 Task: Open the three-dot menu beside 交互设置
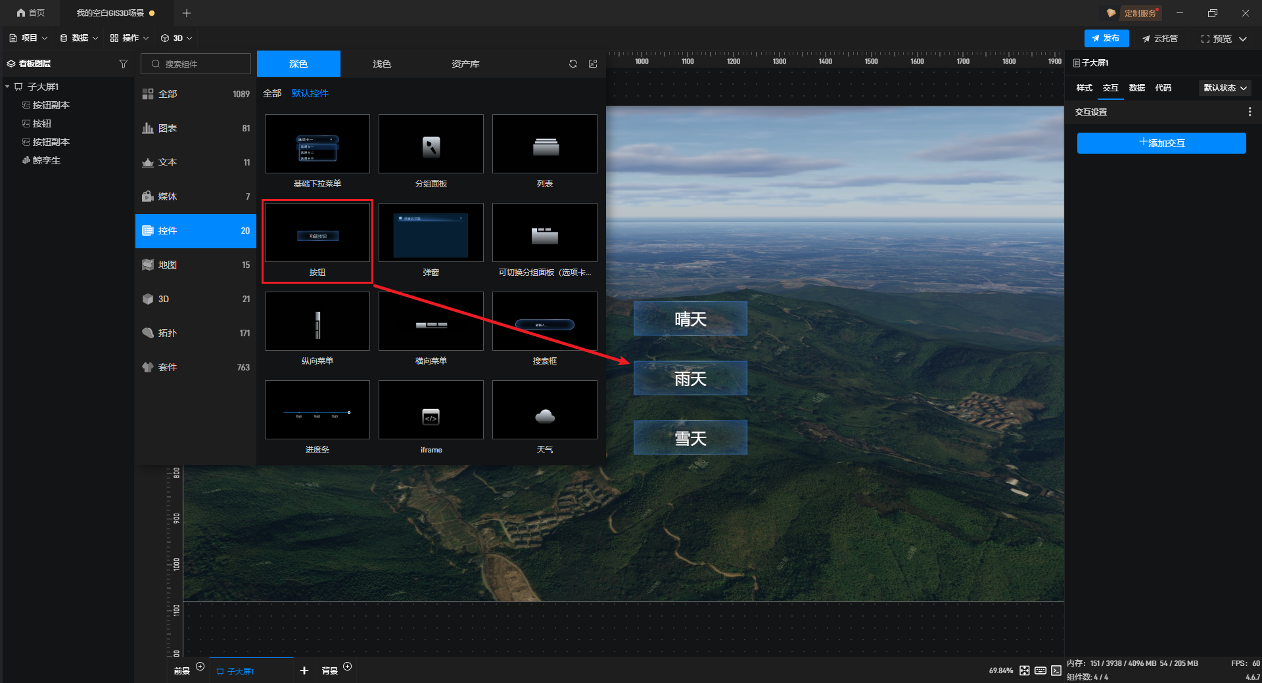[x=1249, y=112]
